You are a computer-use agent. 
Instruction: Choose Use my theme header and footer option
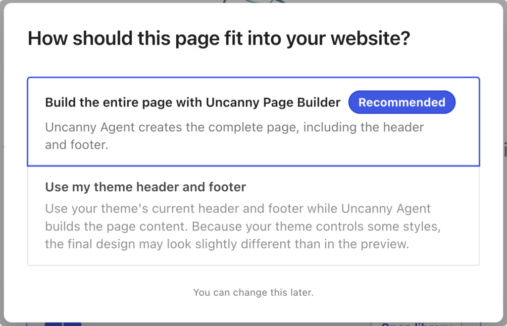[x=253, y=216]
